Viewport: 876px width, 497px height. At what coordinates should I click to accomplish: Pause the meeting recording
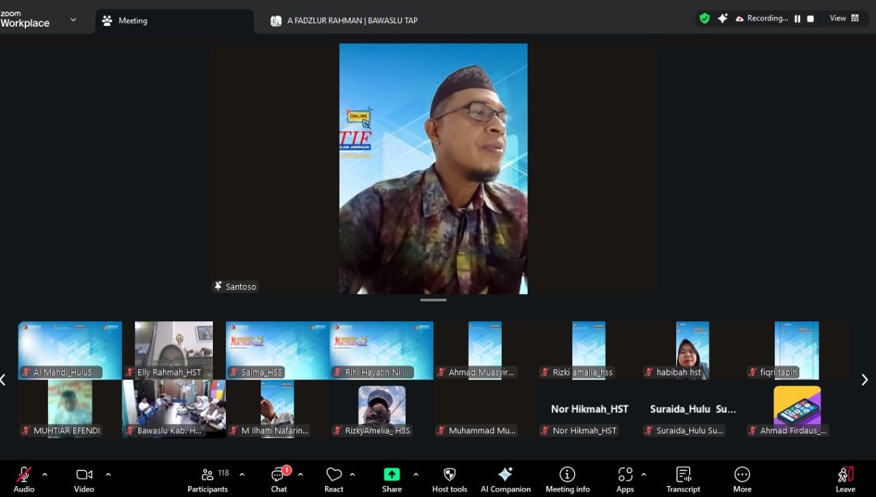tap(797, 19)
